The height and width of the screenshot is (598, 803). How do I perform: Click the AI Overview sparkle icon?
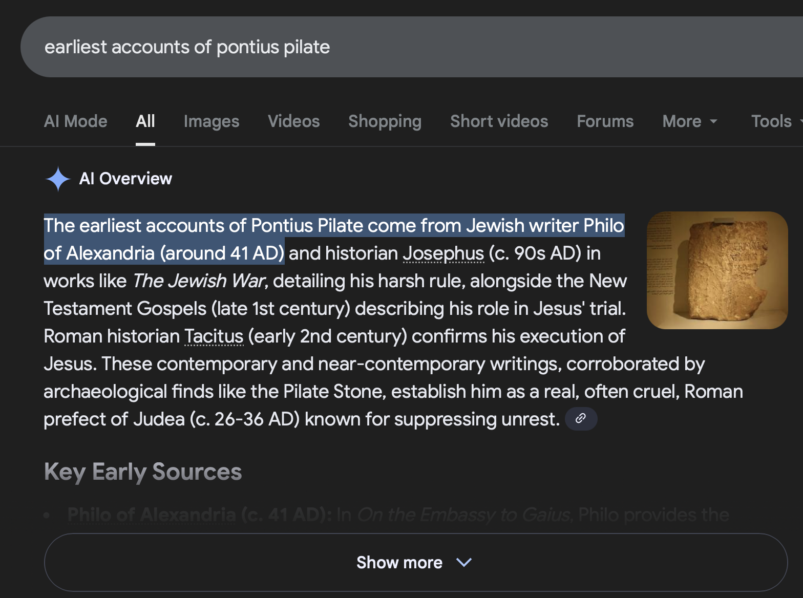tap(58, 179)
